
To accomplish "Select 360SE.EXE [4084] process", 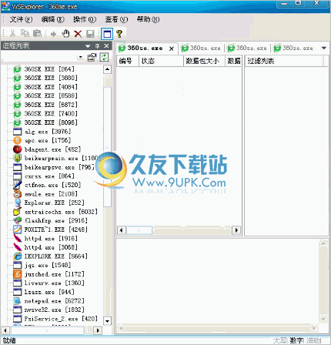I will (51, 87).
